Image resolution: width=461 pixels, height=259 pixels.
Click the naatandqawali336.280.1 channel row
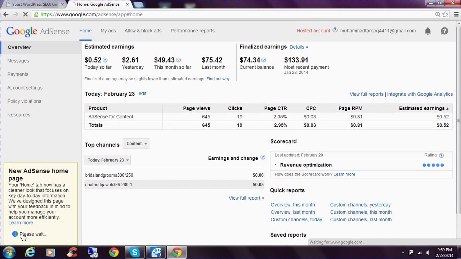[174, 185]
